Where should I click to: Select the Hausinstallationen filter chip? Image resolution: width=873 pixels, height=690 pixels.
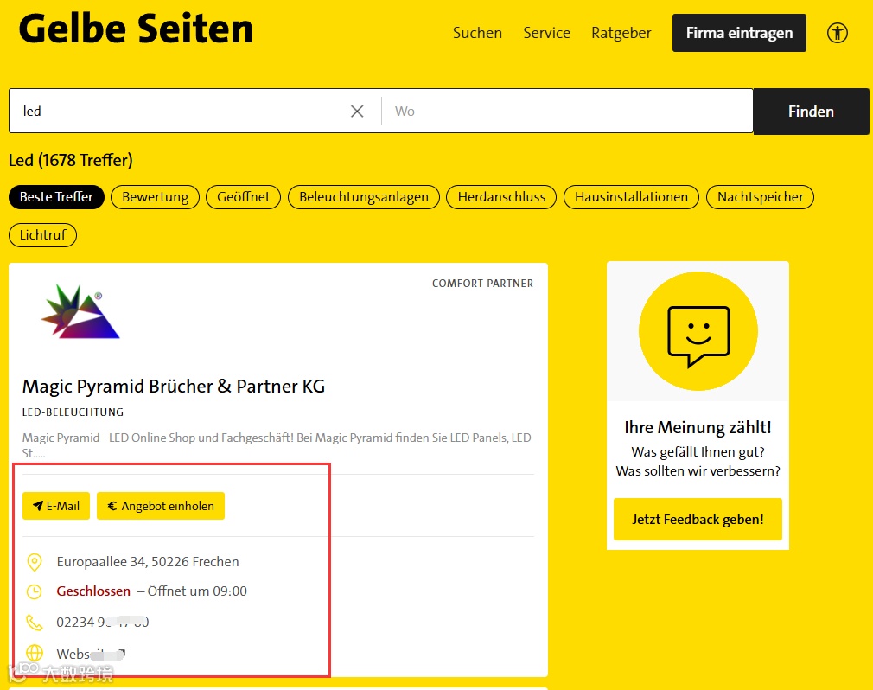(x=631, y=197)
